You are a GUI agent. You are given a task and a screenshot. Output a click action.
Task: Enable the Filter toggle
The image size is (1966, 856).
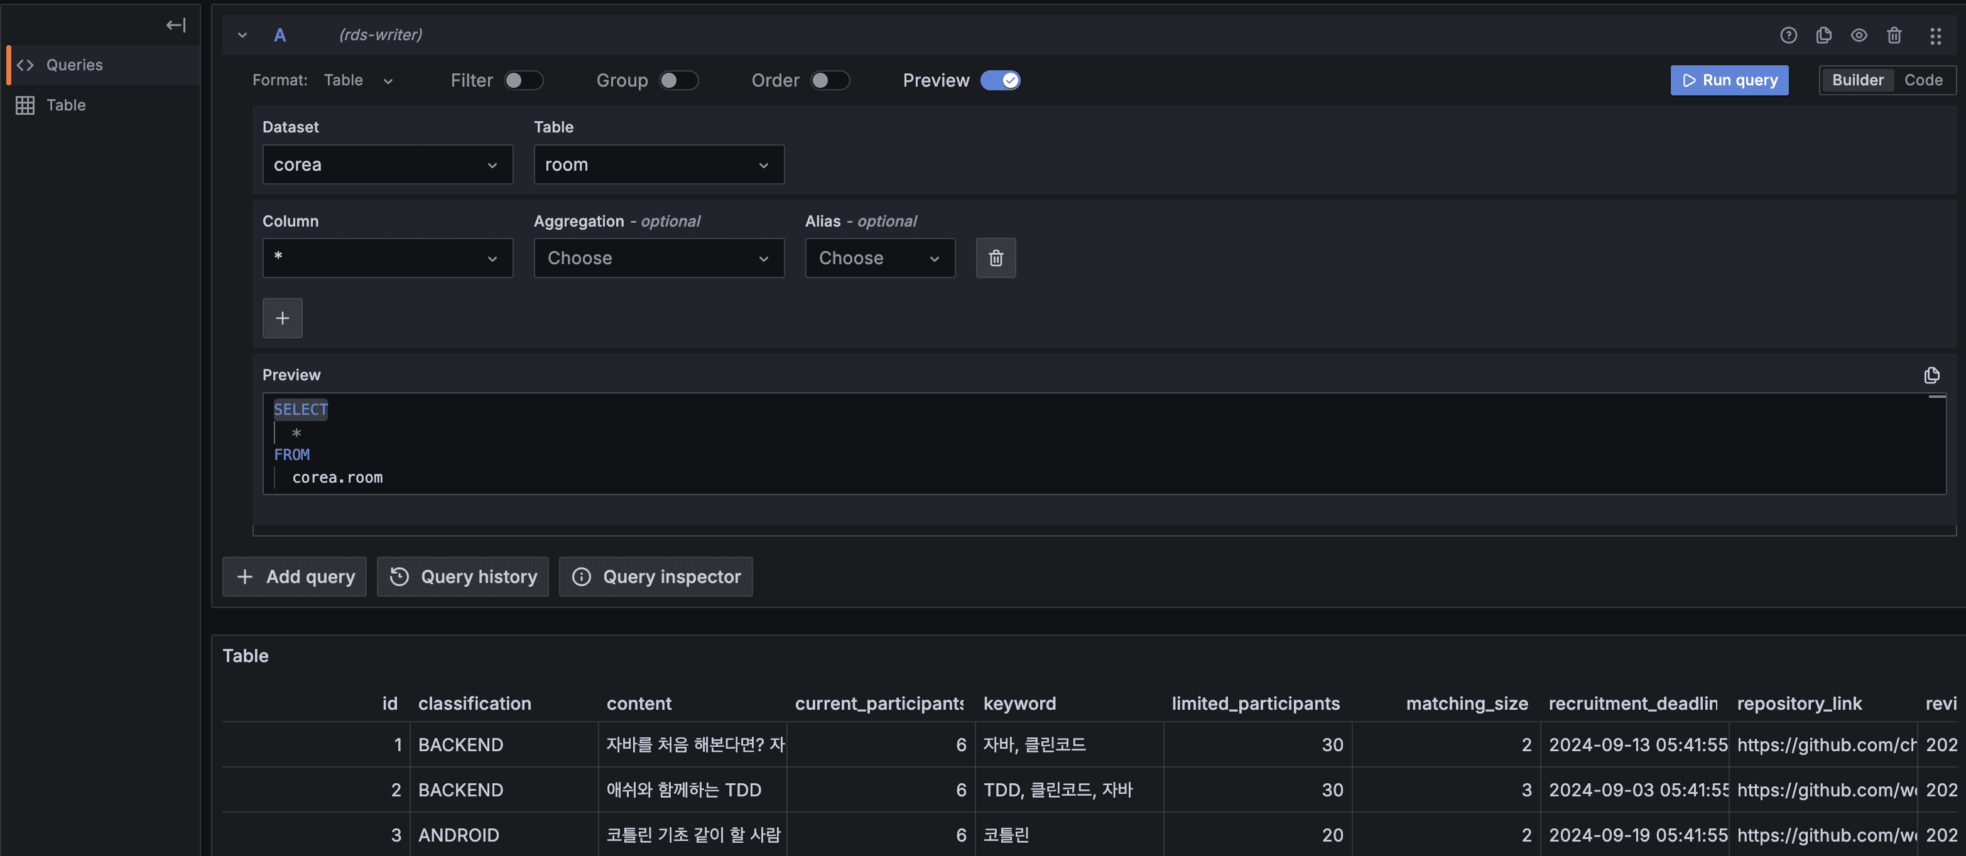click(x=523, y=80)
